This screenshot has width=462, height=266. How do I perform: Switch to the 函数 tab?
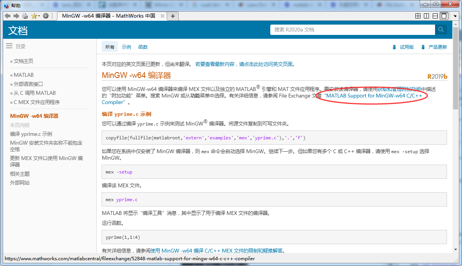tap(143, 46)
